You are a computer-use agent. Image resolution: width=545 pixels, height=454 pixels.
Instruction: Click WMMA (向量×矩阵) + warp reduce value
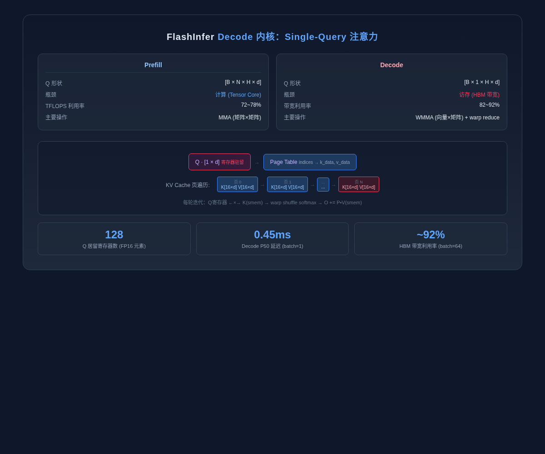(457, 118)
